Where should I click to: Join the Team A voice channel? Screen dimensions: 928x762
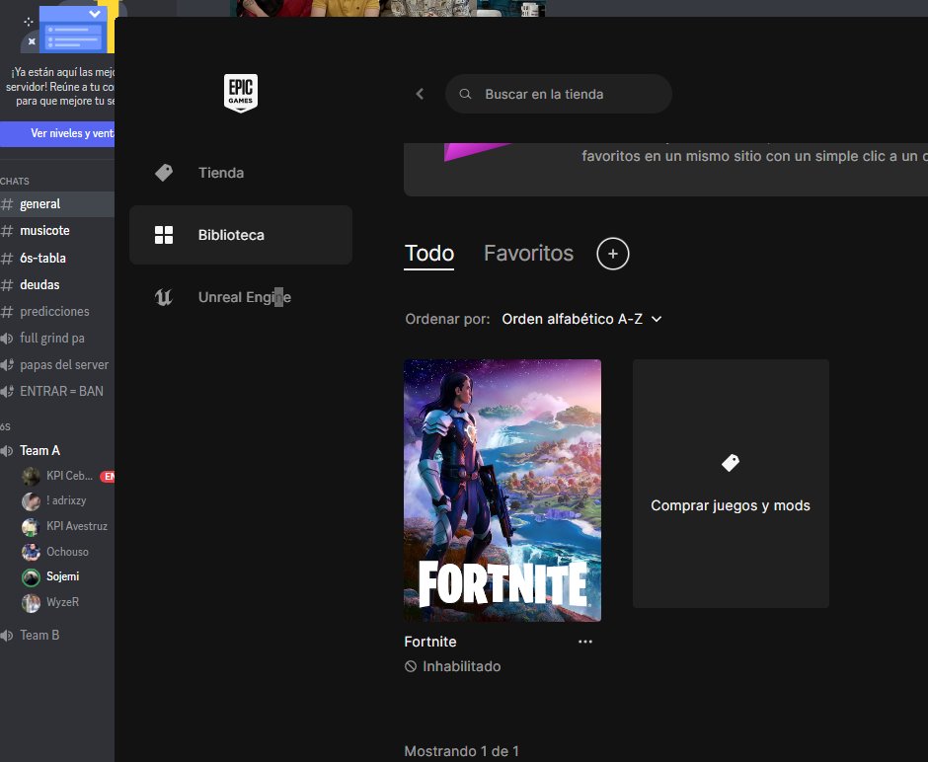click(57, 451)
